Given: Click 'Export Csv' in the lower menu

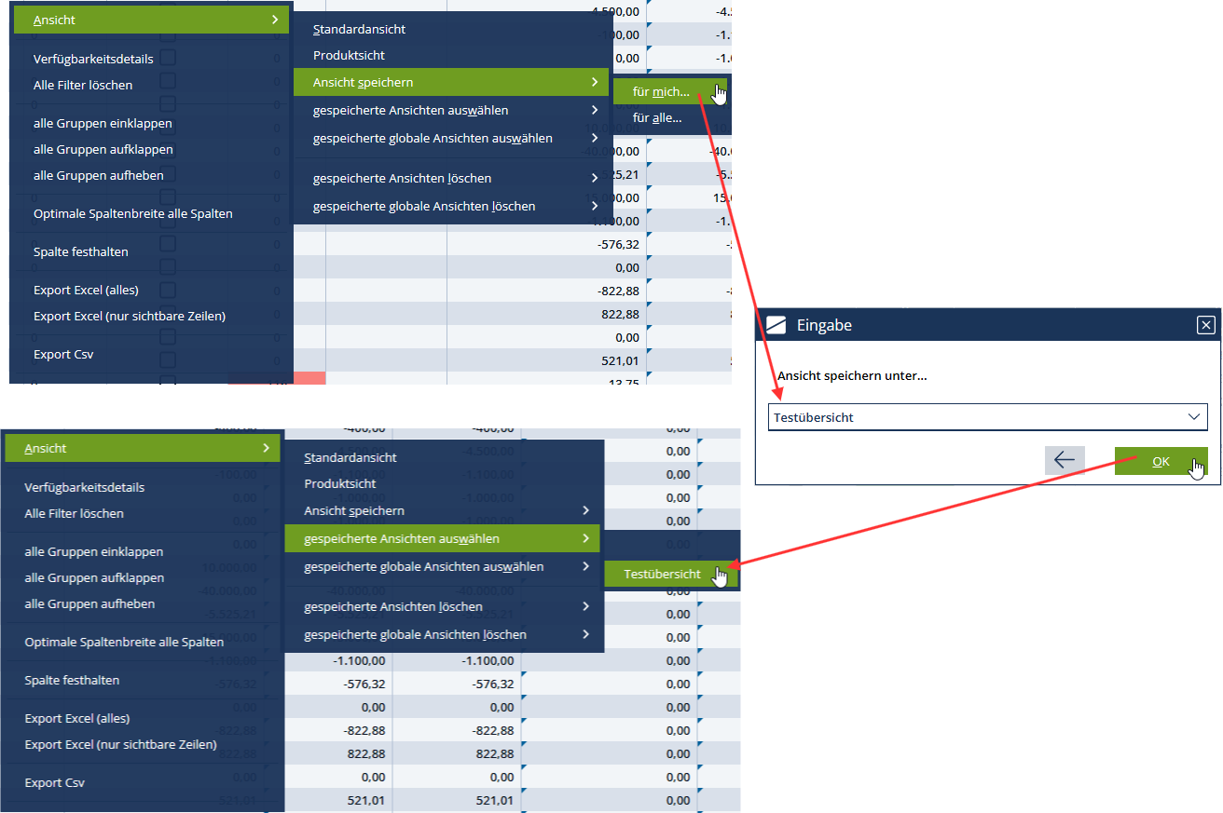Looking at the screenshot, I should (54, 782).
